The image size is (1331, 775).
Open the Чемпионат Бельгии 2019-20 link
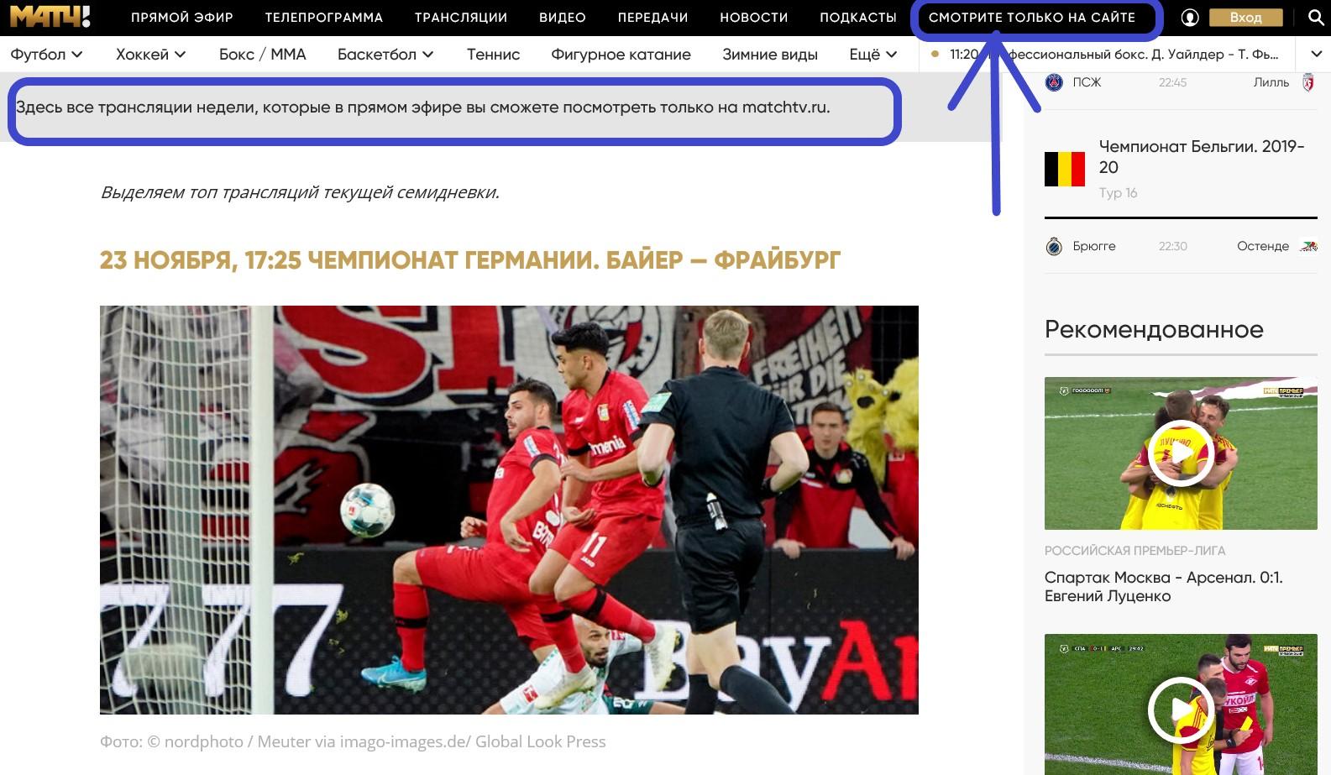click(x=1202, y=156)
